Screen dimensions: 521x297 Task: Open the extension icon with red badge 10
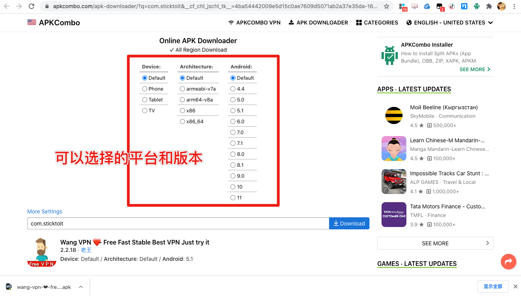click(402, 7)
